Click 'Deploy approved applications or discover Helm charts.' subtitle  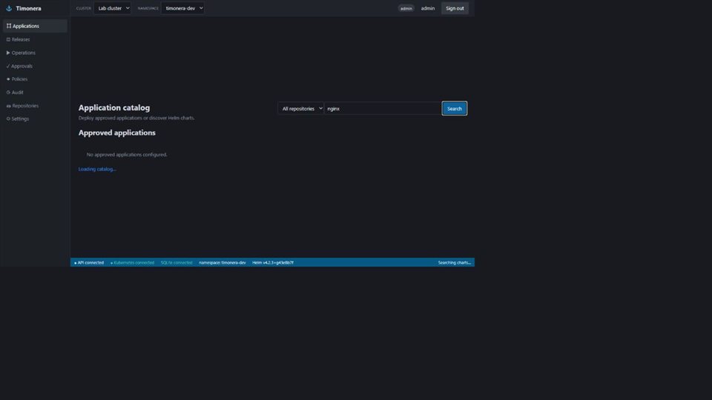tap(136, 118)
